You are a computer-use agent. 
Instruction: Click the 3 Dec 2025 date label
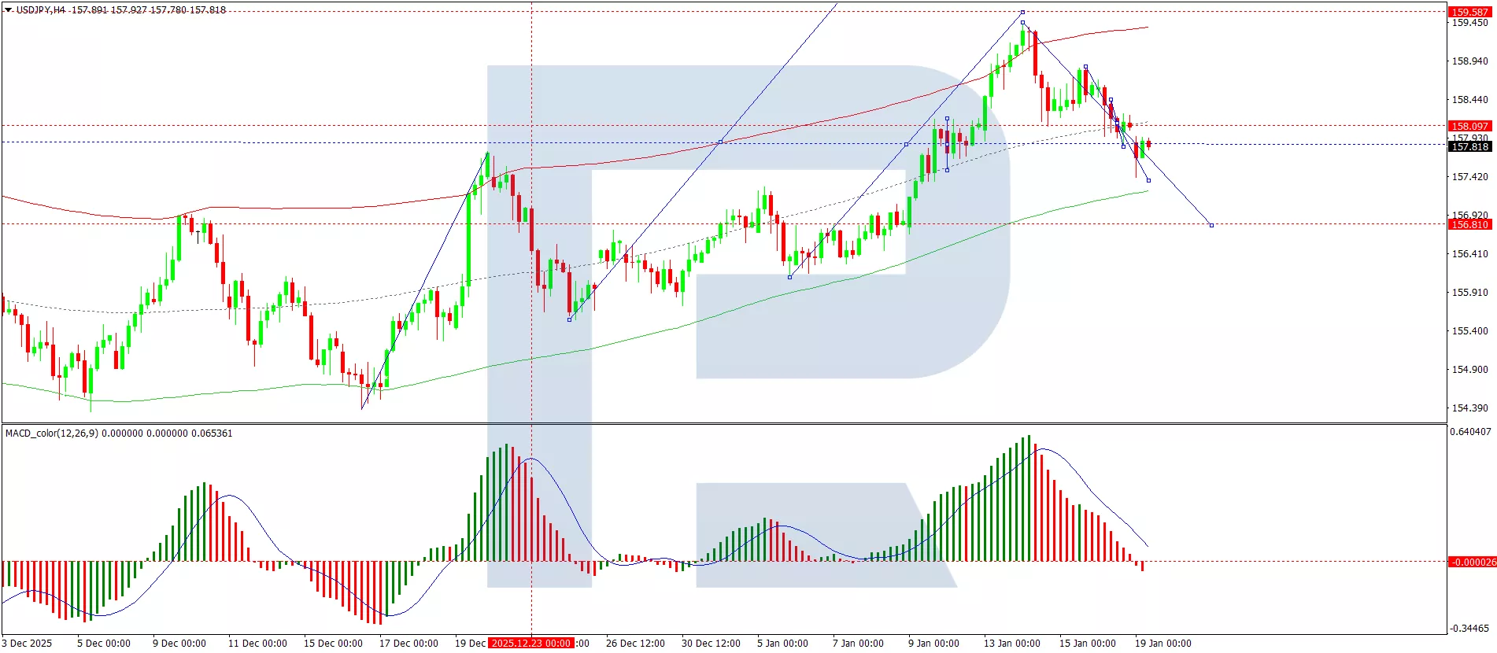click(x=27, y=643)
